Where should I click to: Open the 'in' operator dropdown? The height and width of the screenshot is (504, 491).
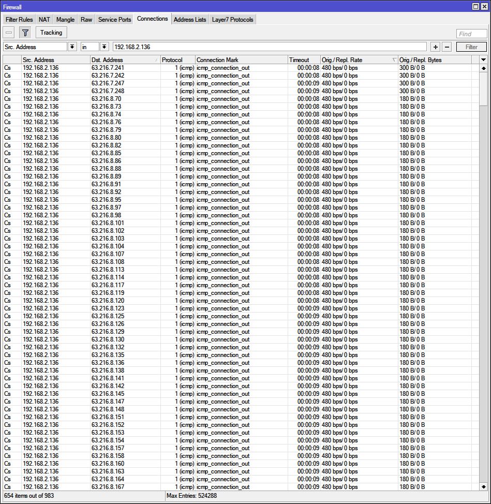(x=104, y=47)
